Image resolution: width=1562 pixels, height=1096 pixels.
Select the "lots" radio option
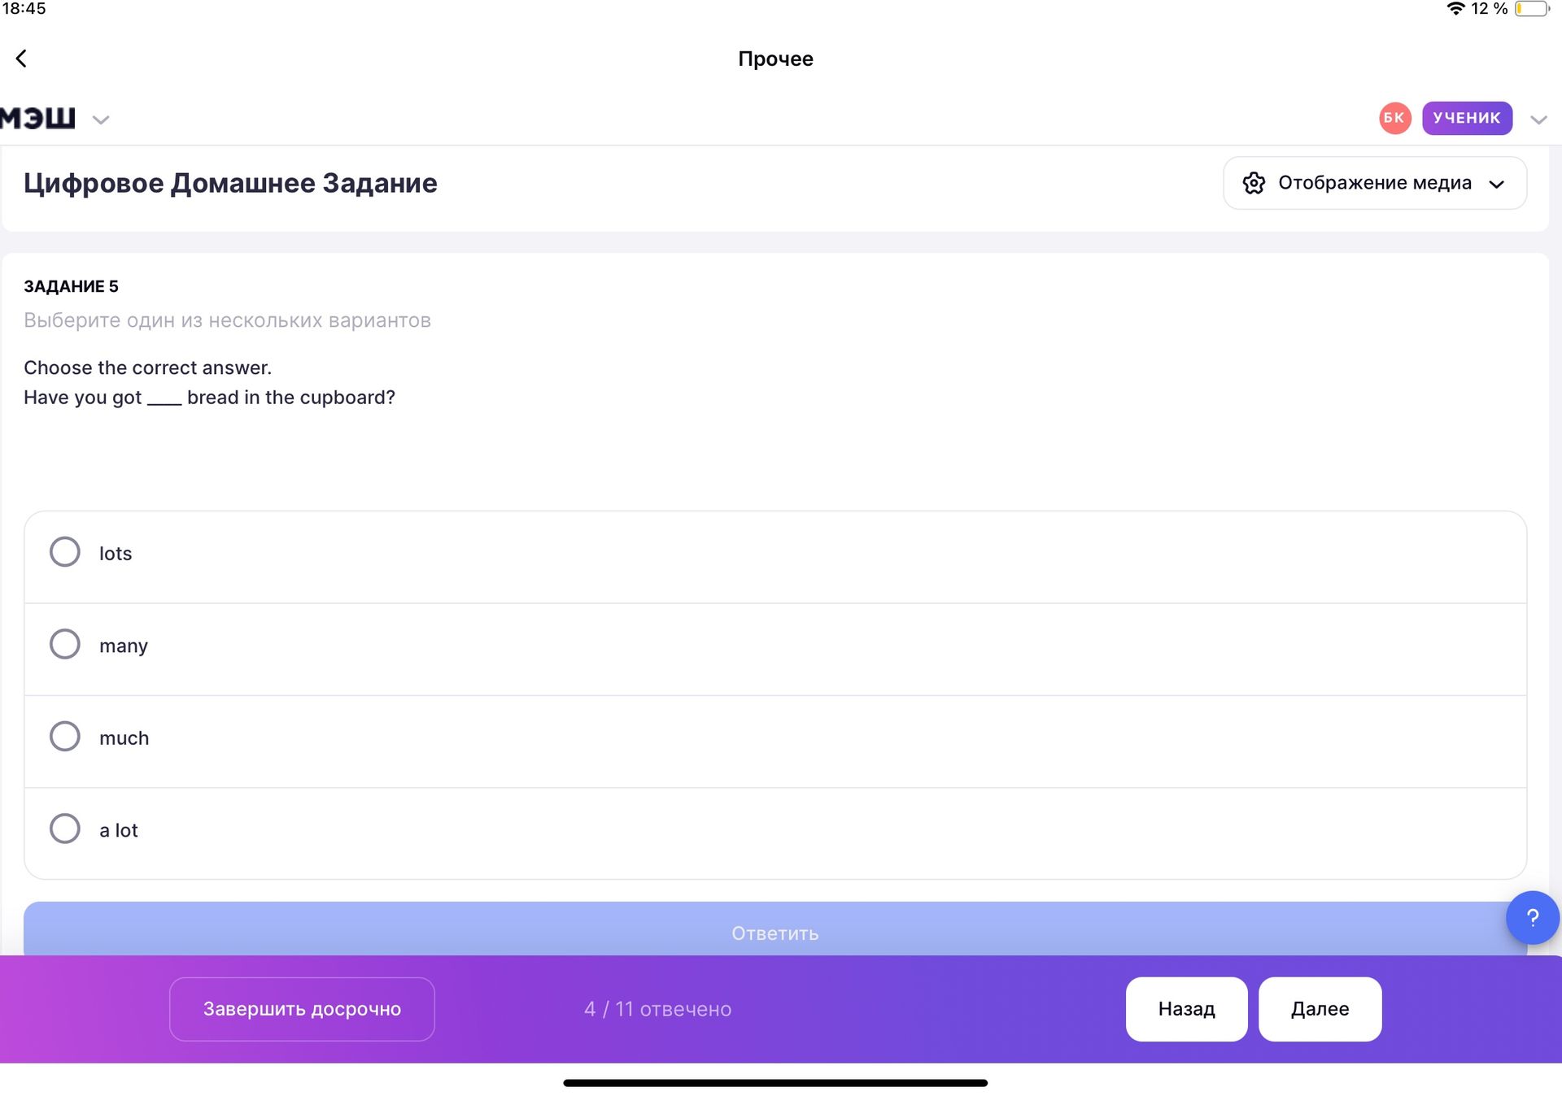click(x=65, y=552)
